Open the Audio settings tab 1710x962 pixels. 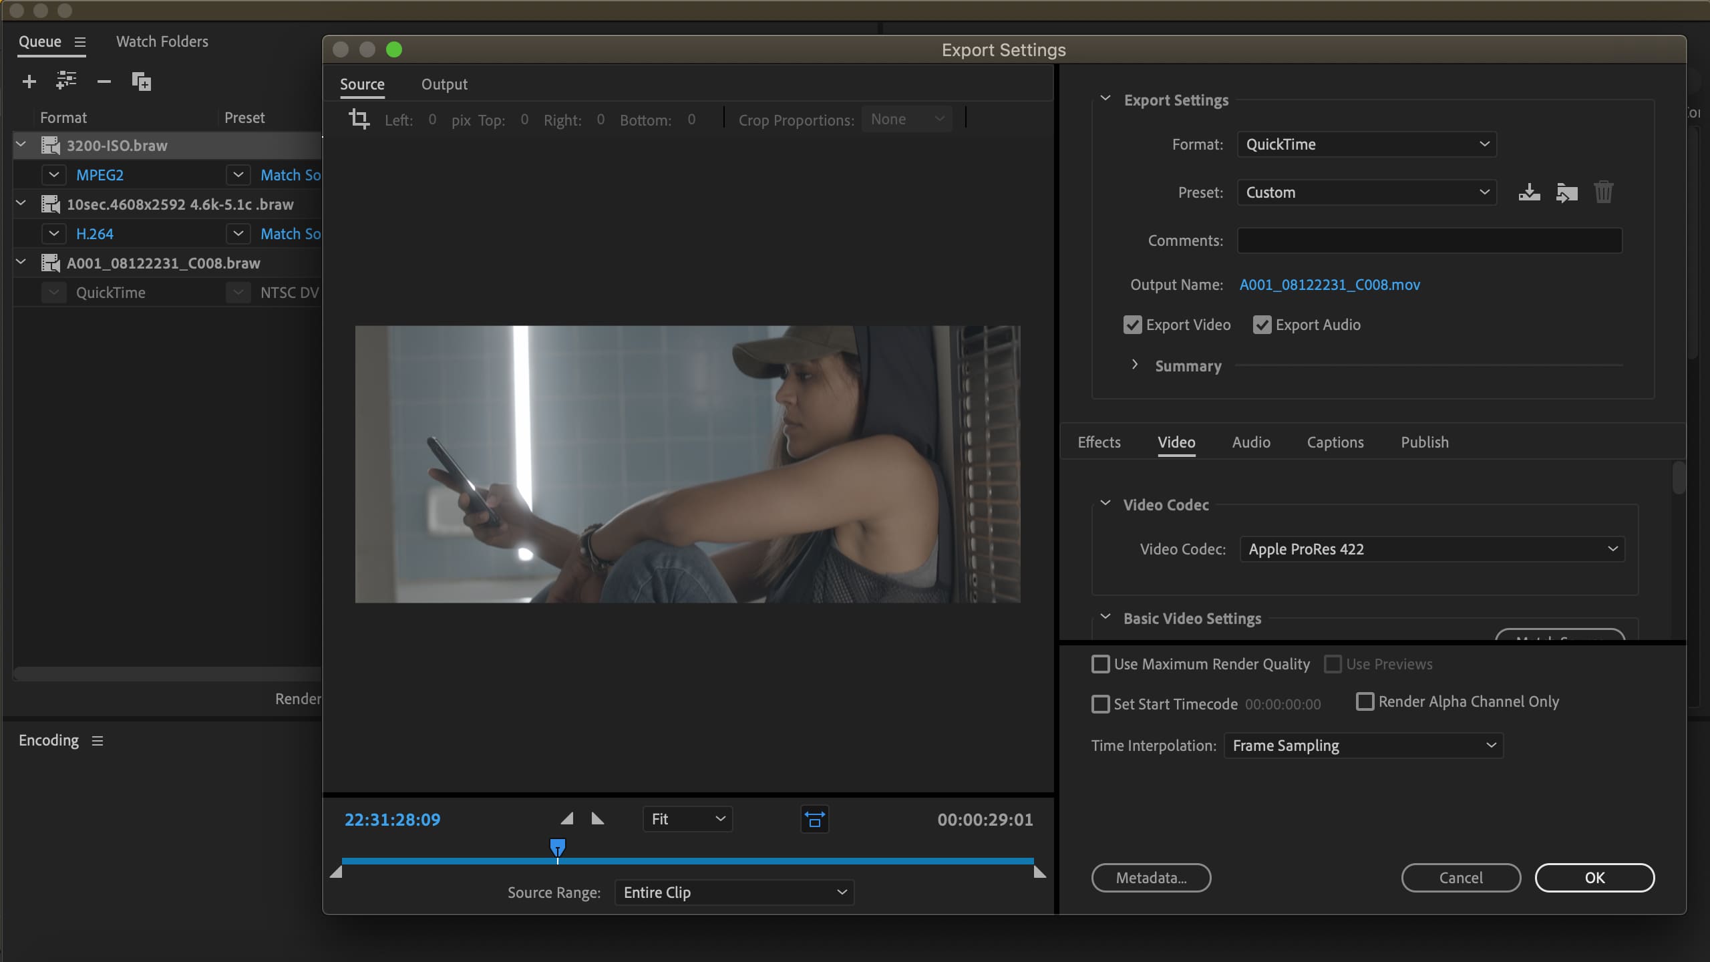[1250, 442]
